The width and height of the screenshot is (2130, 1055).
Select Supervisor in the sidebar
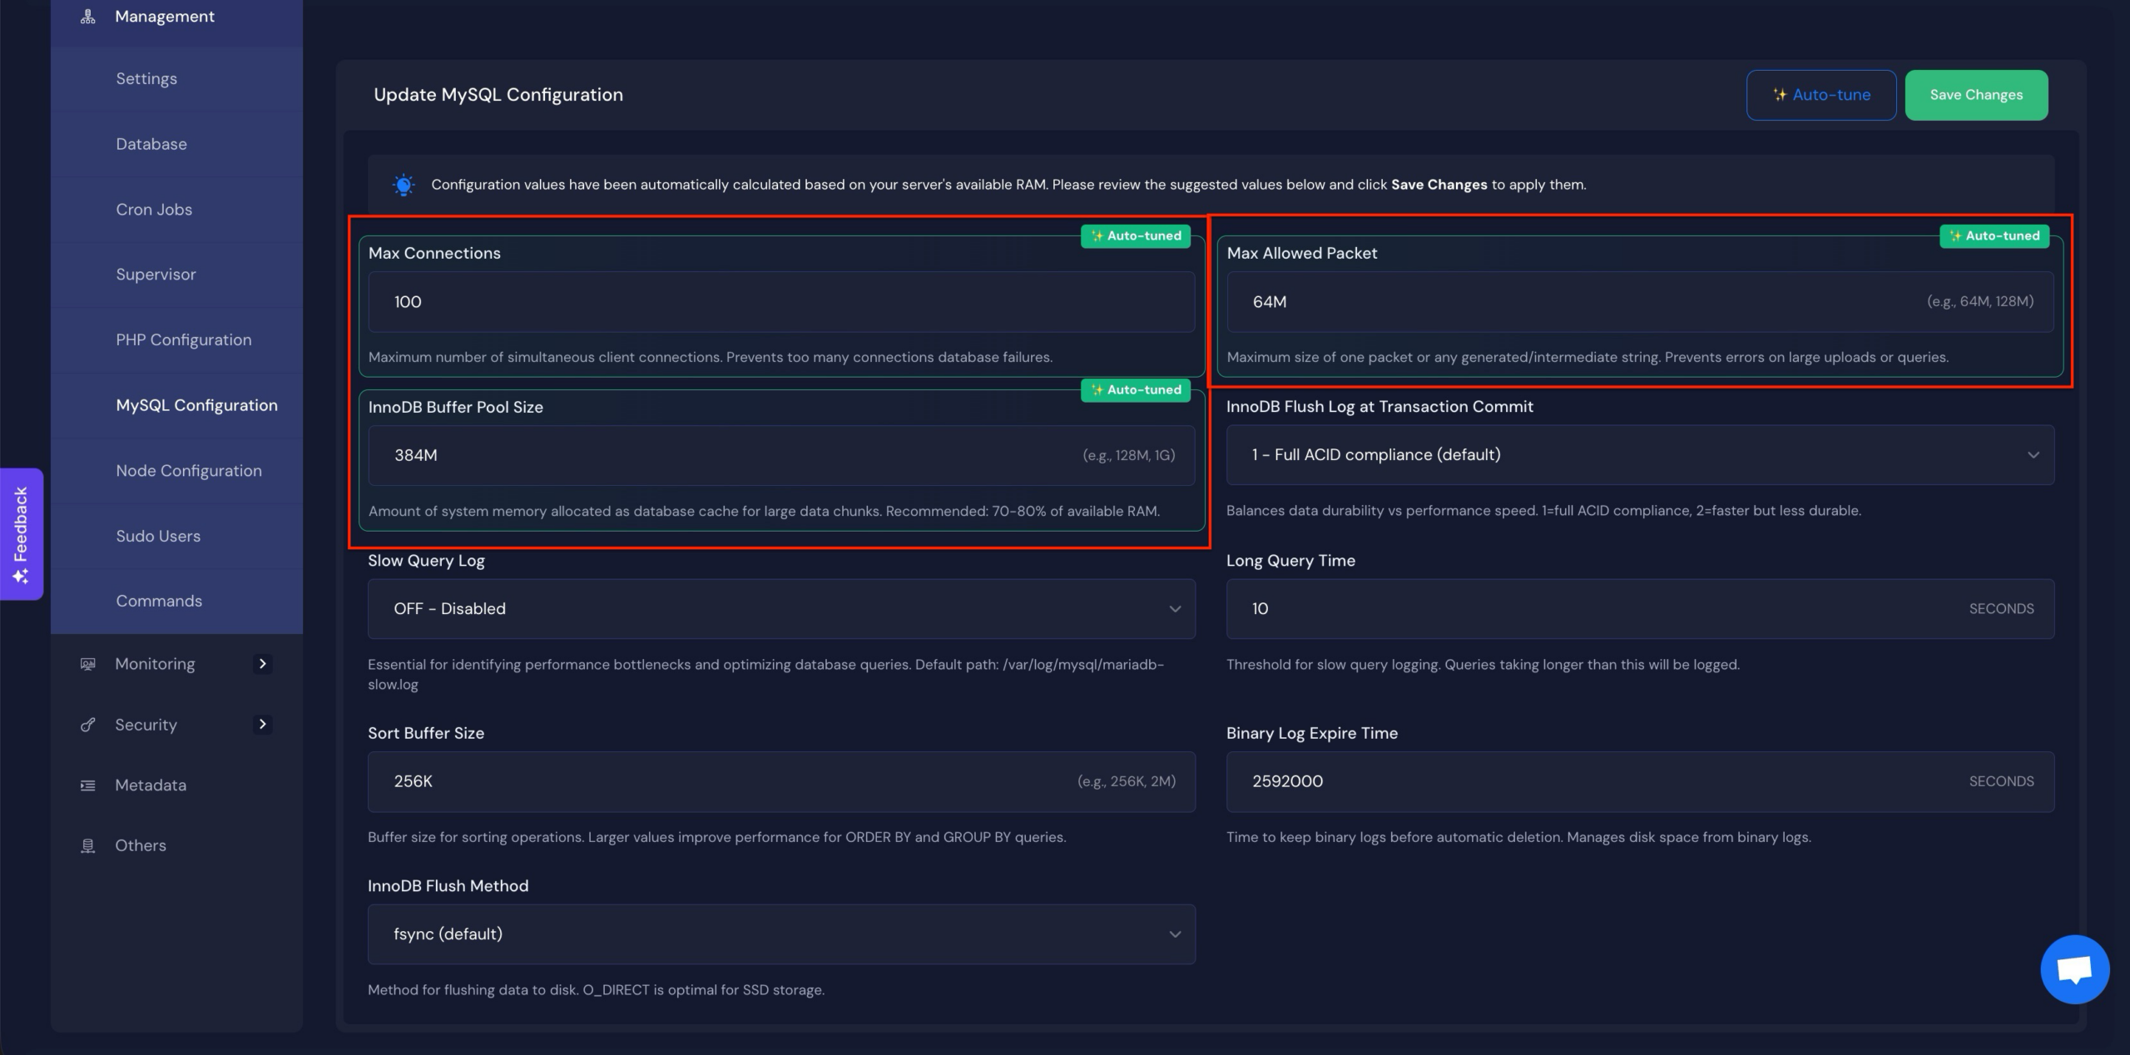[156, 275]
